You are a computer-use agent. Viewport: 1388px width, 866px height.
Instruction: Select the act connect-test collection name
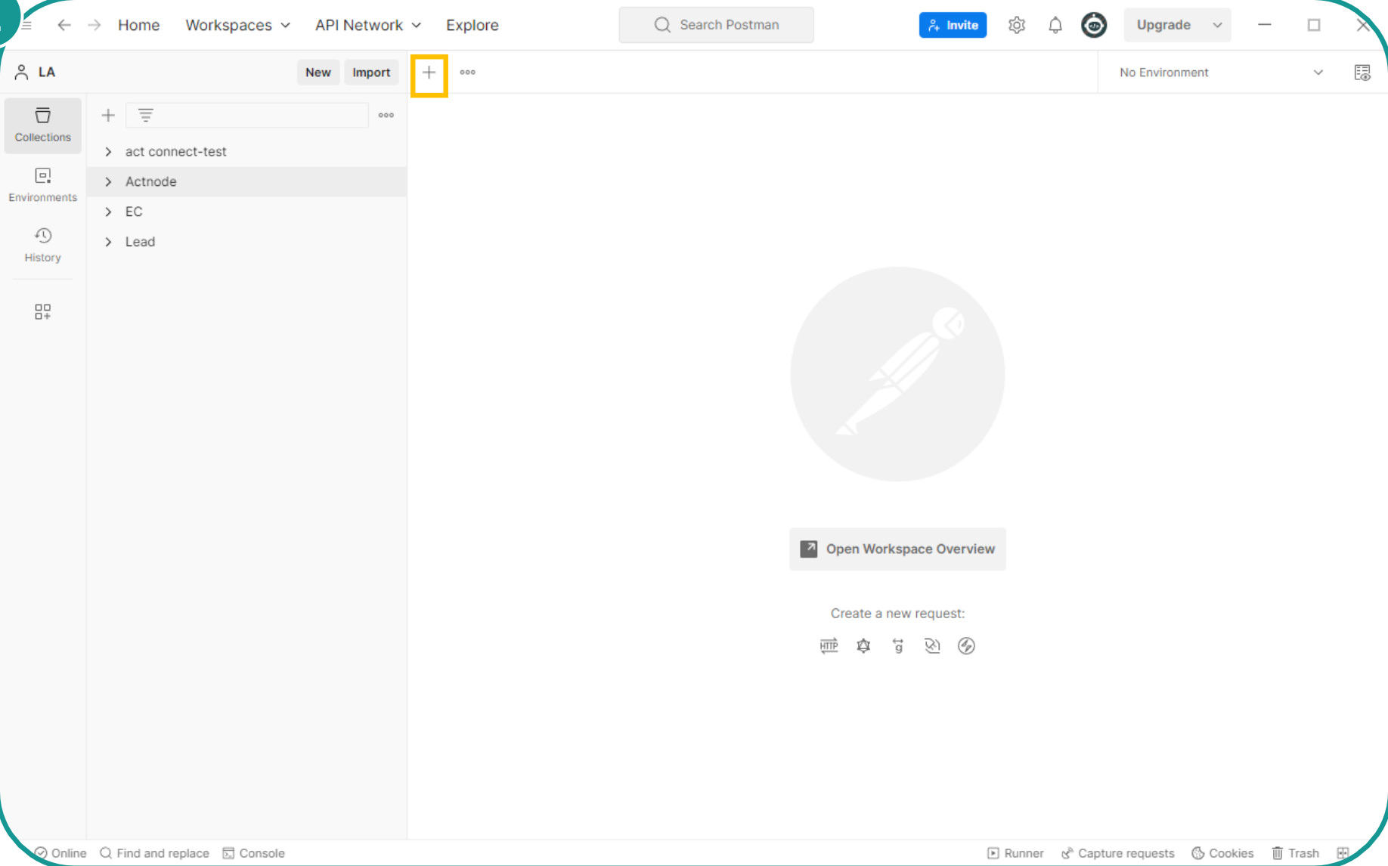[176, 152]
